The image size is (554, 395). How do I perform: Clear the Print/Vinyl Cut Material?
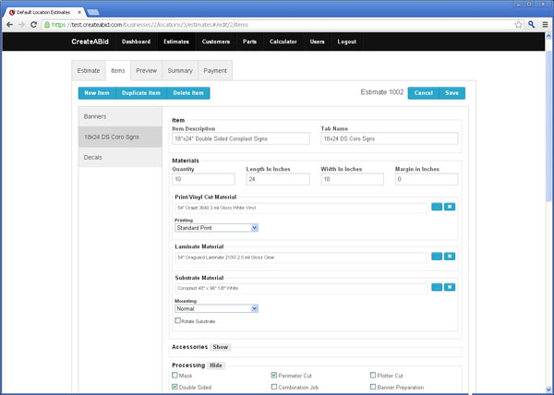[450, 208]
